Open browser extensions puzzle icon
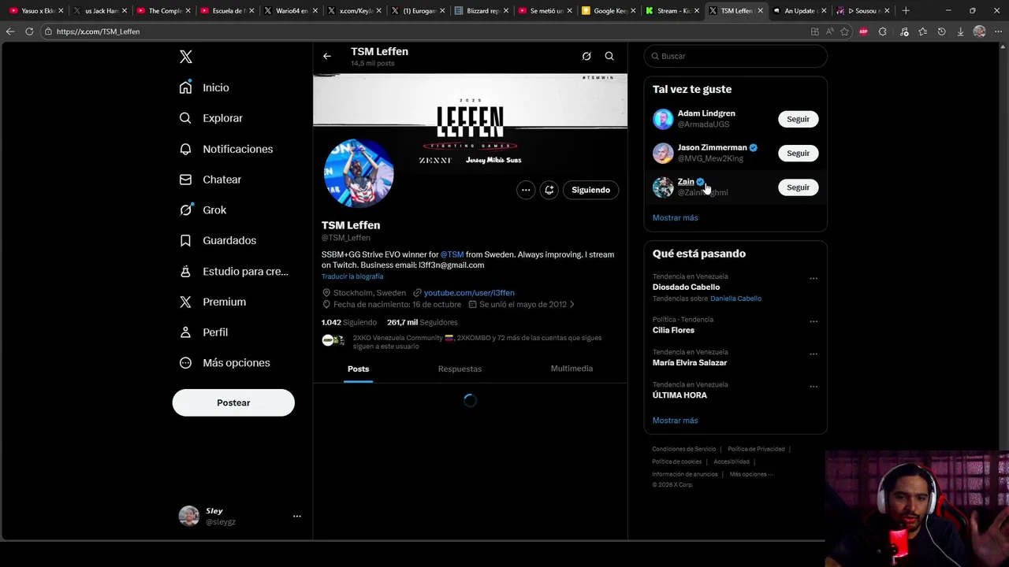Image resolution: width=1009 pixels, height=567 pixels. click(882, 31)
